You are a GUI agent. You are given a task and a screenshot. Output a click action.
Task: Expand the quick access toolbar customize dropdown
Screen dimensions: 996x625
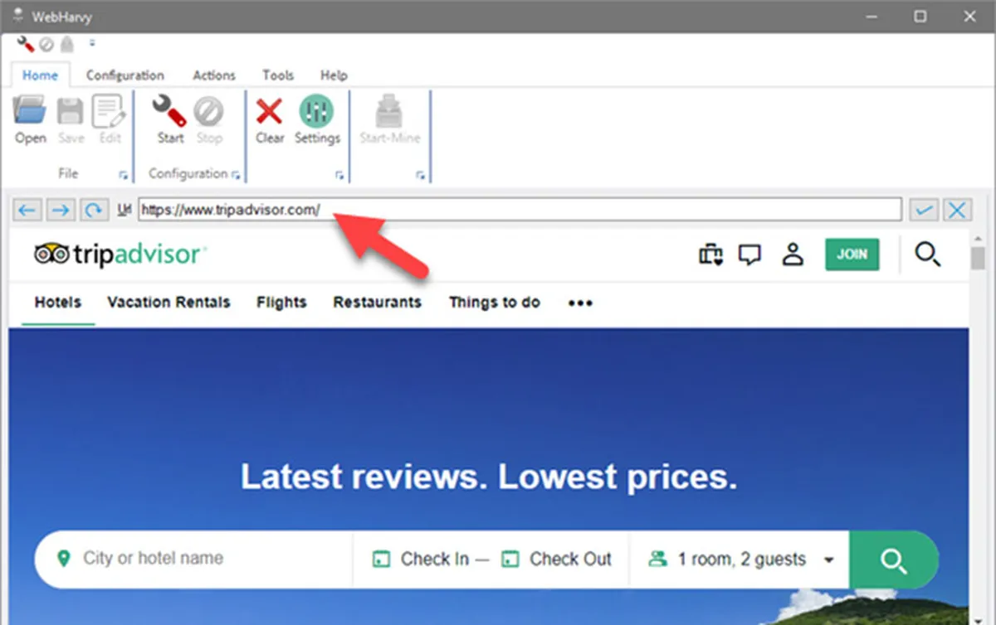(x=92, y=43)
